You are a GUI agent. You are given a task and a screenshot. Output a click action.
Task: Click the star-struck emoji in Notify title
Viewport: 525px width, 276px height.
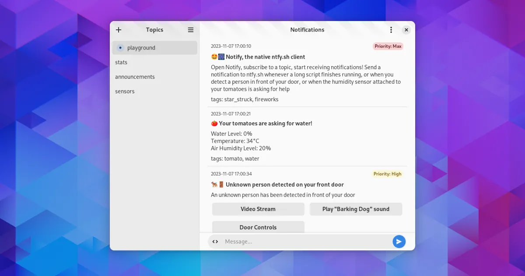(214, 57)
